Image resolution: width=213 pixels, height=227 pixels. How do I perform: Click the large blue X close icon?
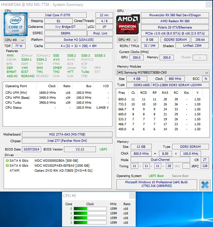click(205, 185)
